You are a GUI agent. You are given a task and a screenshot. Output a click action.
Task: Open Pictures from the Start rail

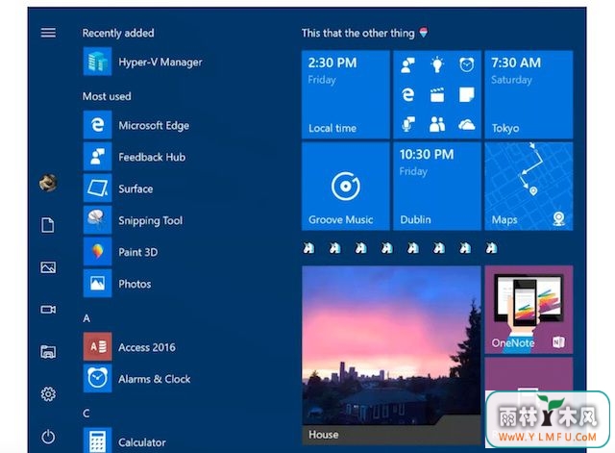click(x=48, y=267)
